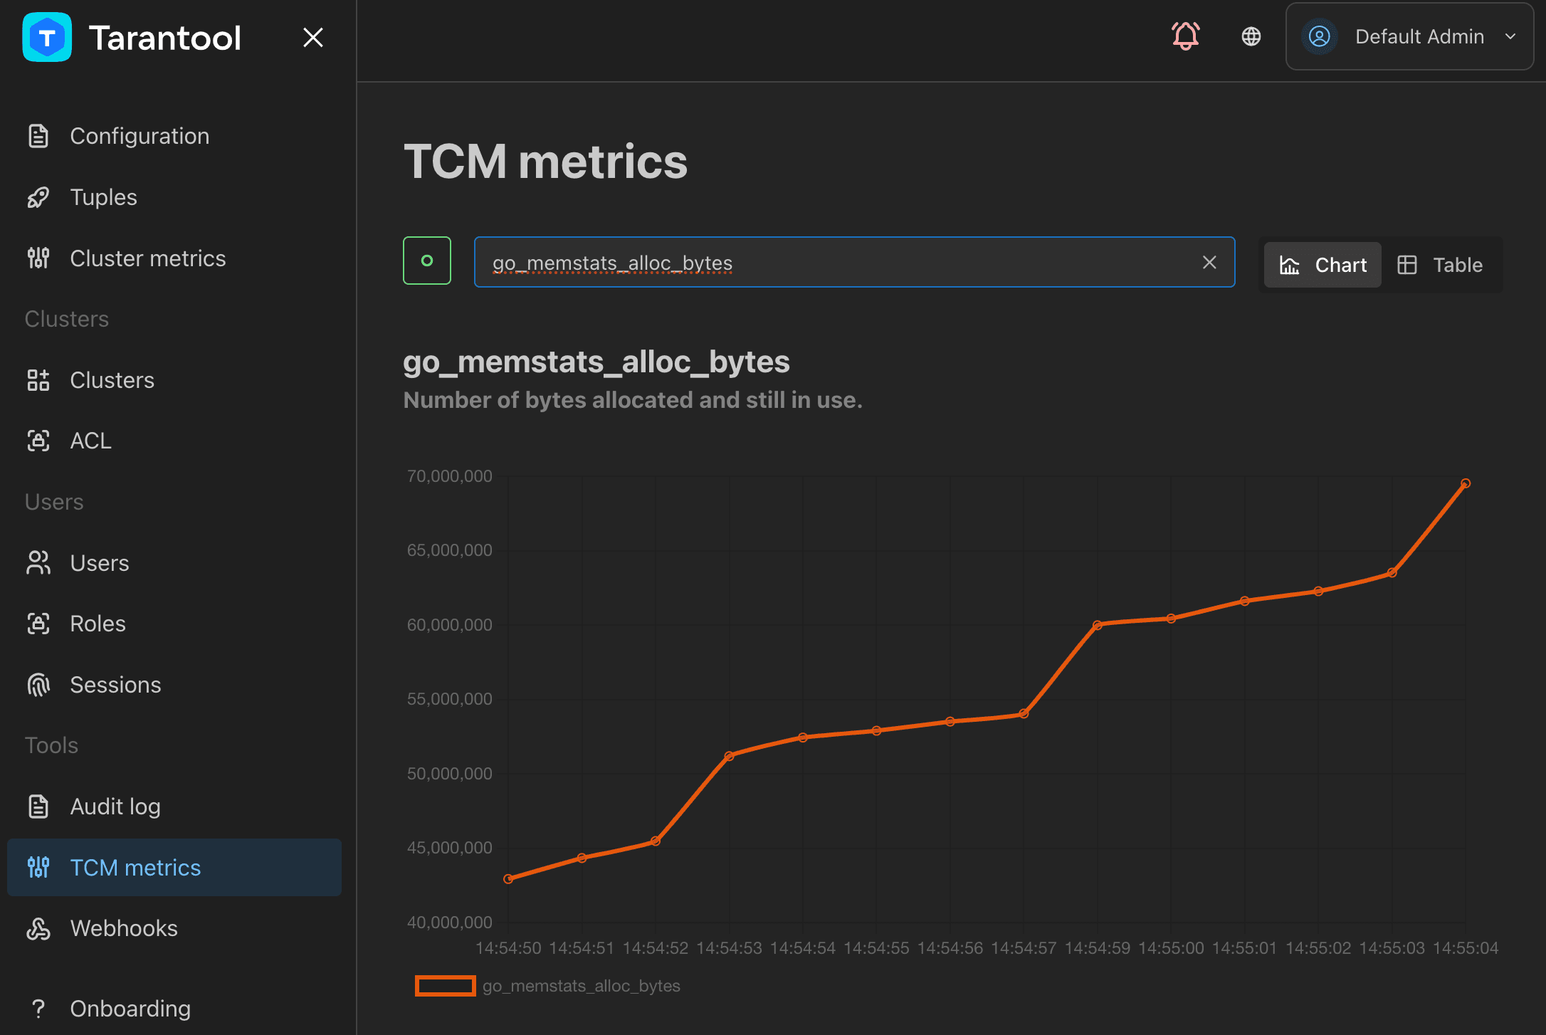
Task: Click the Default Admin user avatar icon
Action: tap(1320, 36)
